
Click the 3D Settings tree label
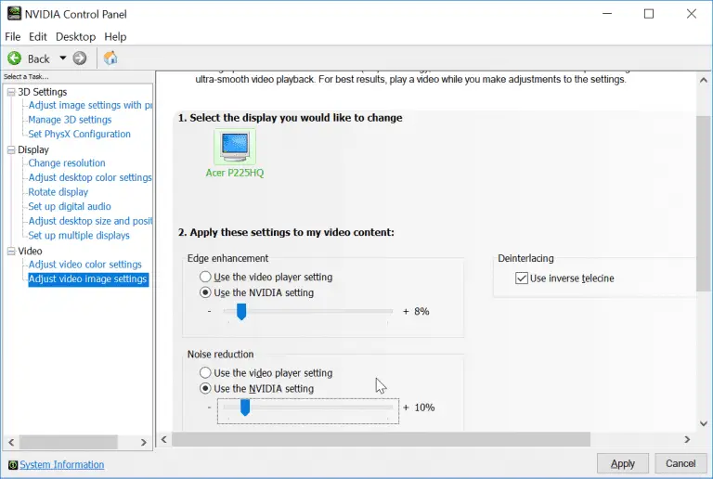[x=43, y=92]
